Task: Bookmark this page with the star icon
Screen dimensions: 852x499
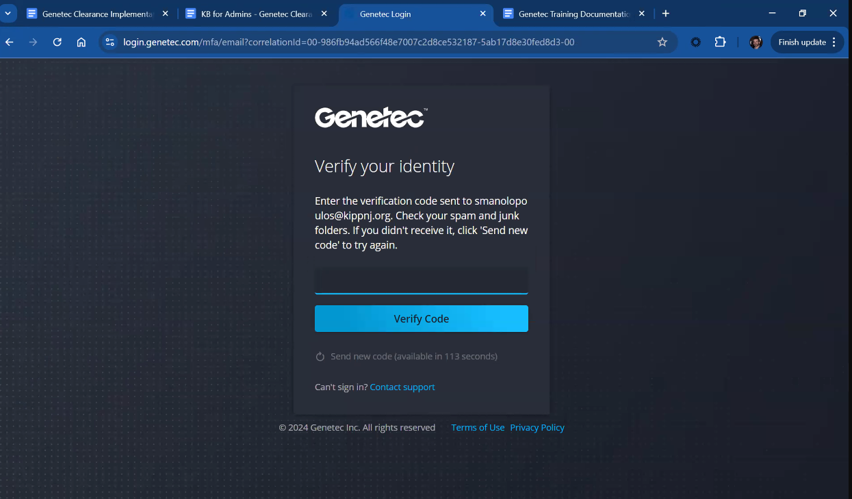Action: click(x=662, y=42)
